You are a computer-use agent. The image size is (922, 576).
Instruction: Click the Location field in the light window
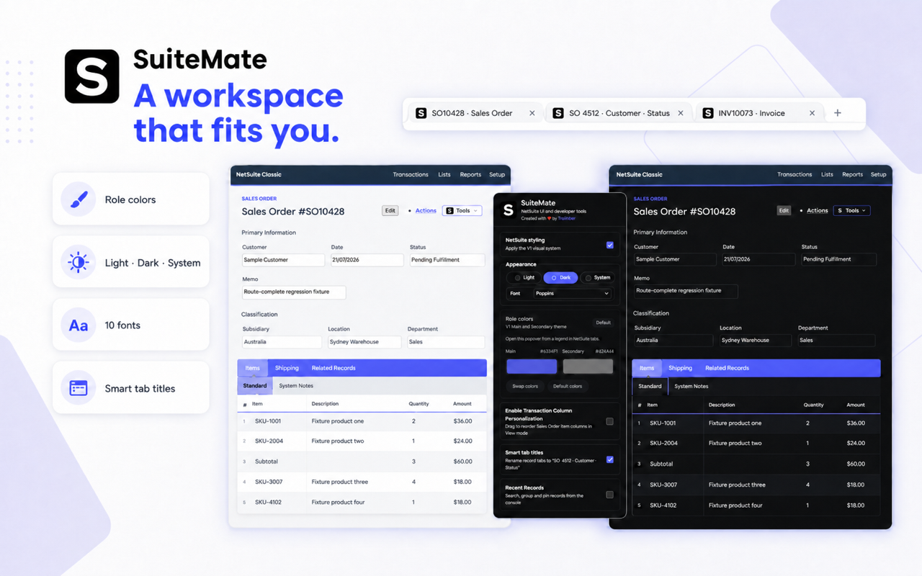point(364,342)
